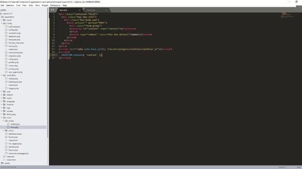Open profiler.php file
The width and height of the screenshot is (302, 169).
(x=14, y=62)
